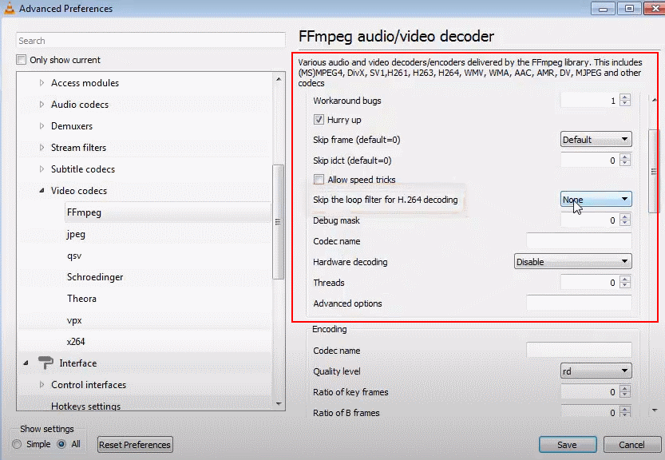Select Theora under Video codecs
This screenshot has width=665, height=460.
click(x=81, y=299)
